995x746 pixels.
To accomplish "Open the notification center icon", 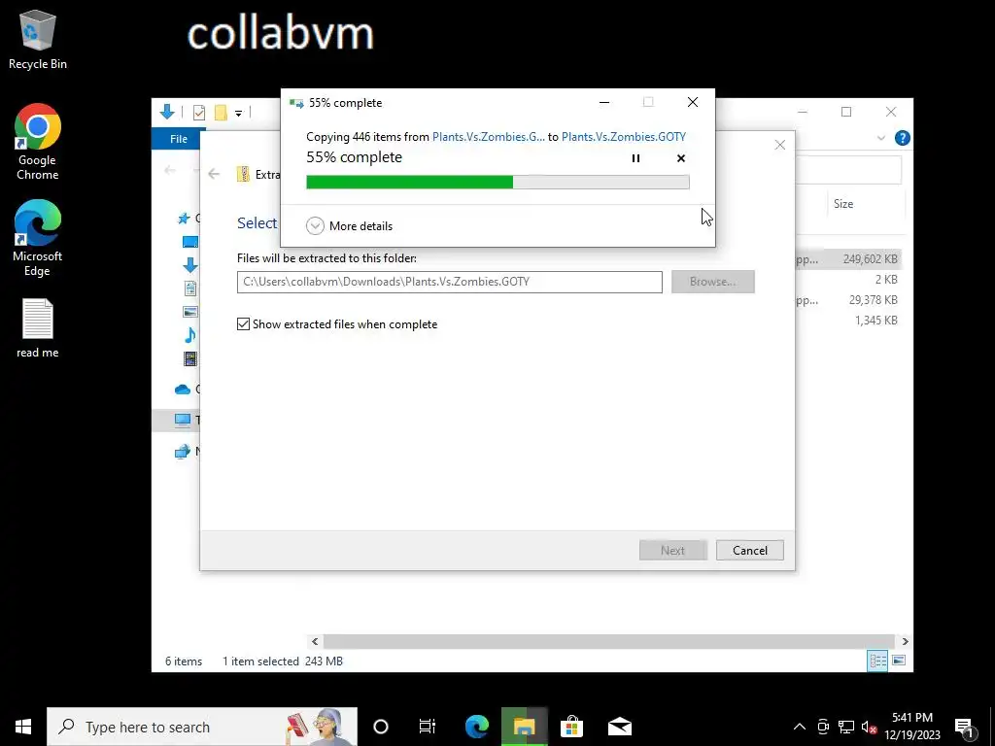I will [964, 727].
